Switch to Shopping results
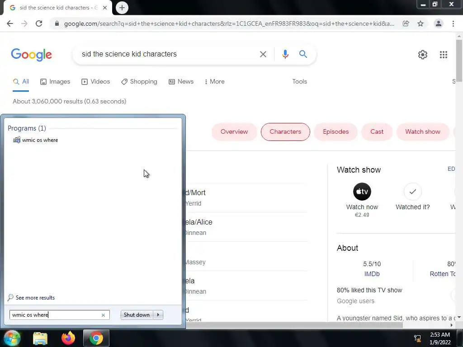 [x=139, y=82]
